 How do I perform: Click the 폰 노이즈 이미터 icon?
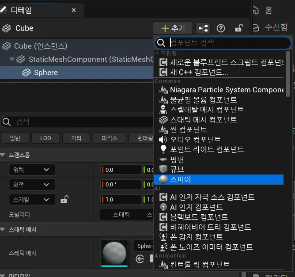click(163, 247)
